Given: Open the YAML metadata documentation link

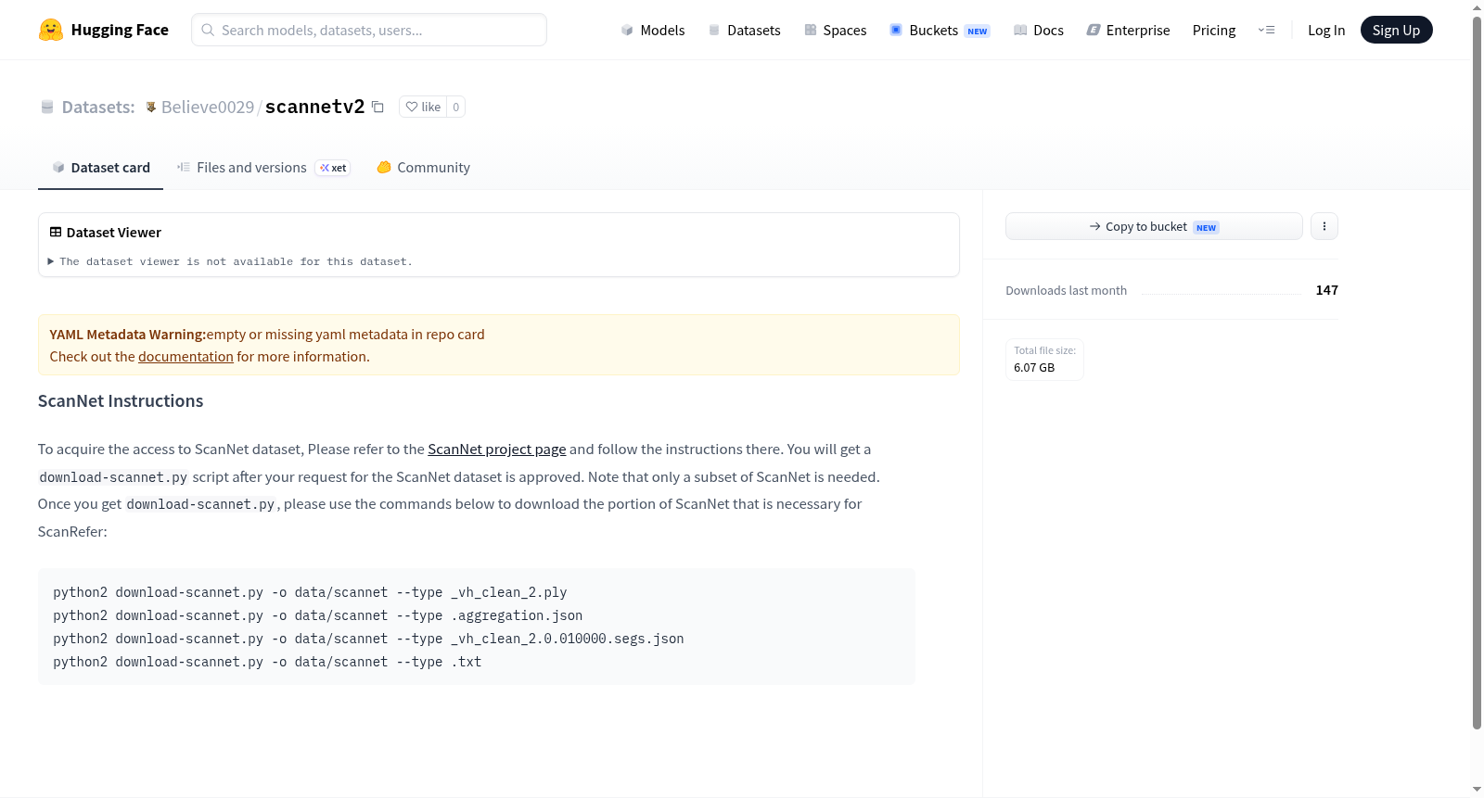Looking at the screenshot, I should [x=185, y=357].
